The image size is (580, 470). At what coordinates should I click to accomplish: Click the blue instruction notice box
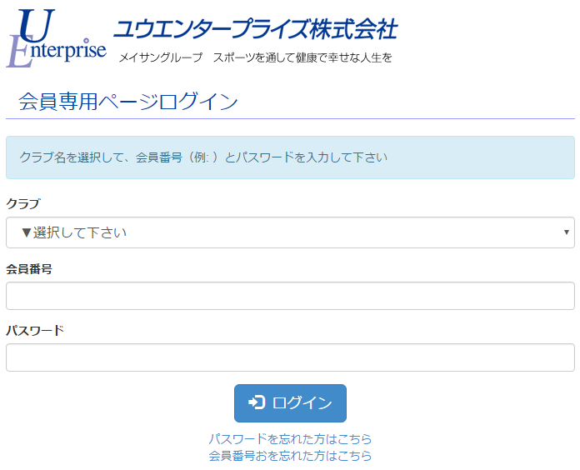point(290,157)
